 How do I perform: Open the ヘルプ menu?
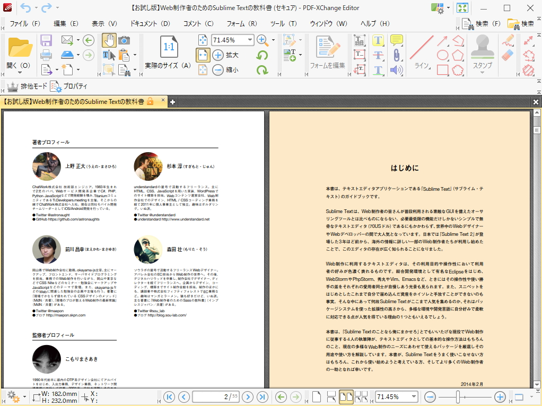click(375, 23)
